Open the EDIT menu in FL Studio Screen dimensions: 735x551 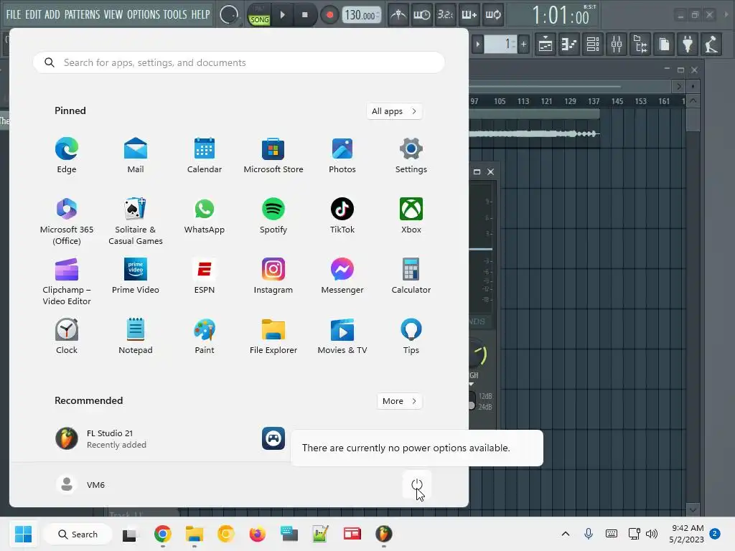pyautogui.click(x=33, y=14)
